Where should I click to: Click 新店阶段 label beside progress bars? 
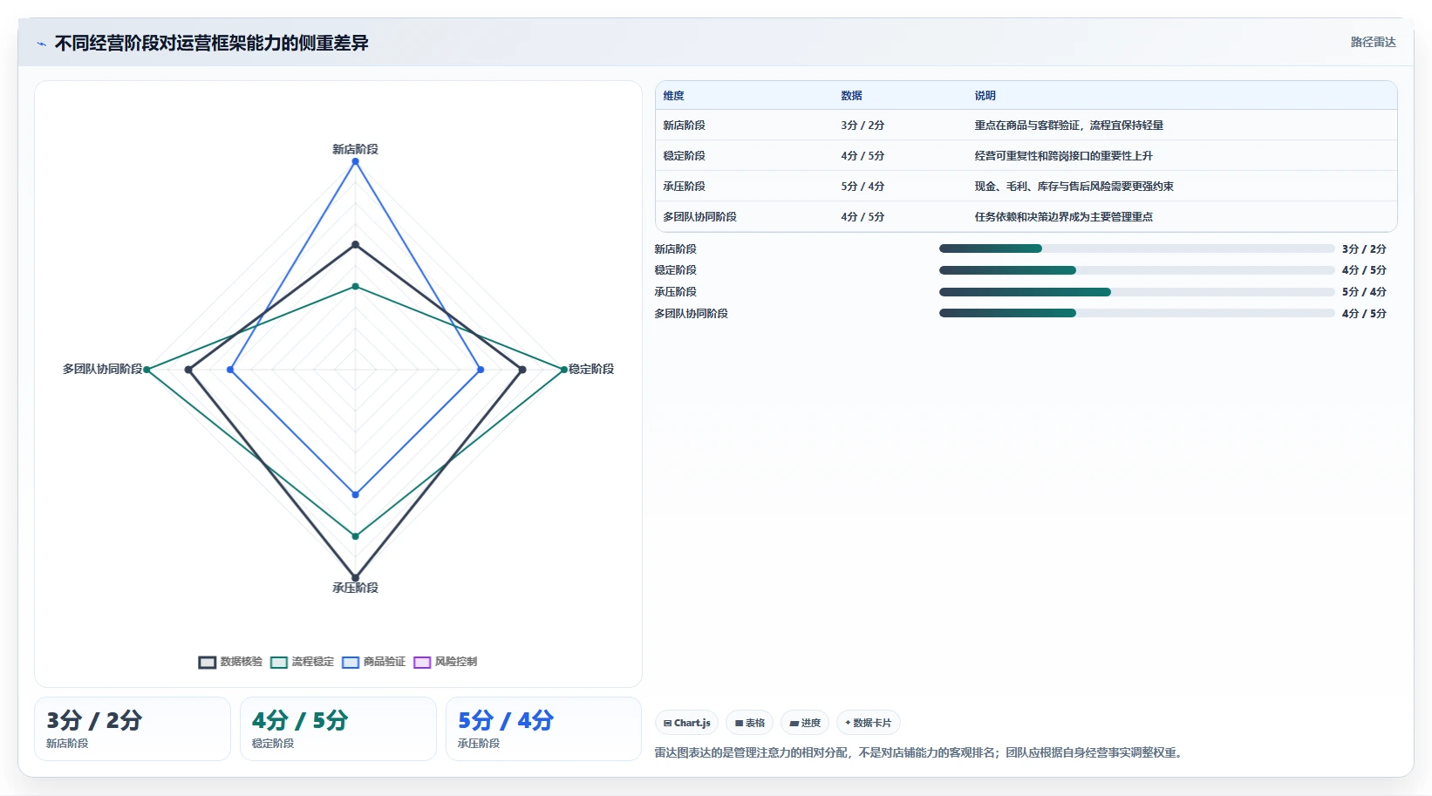point(675,249)
